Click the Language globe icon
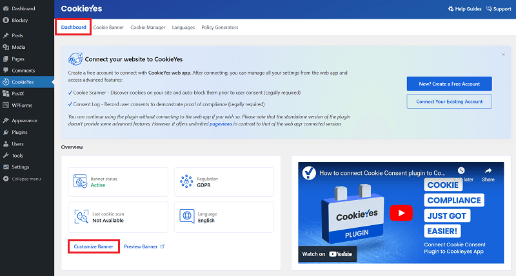Viewport: 516px width, 276px height. 187,216
